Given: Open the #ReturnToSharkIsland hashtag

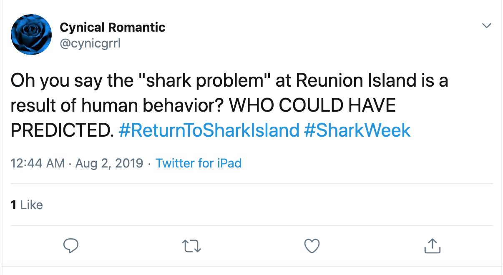Looking at the screenshot, I should [x=206, y=130].
